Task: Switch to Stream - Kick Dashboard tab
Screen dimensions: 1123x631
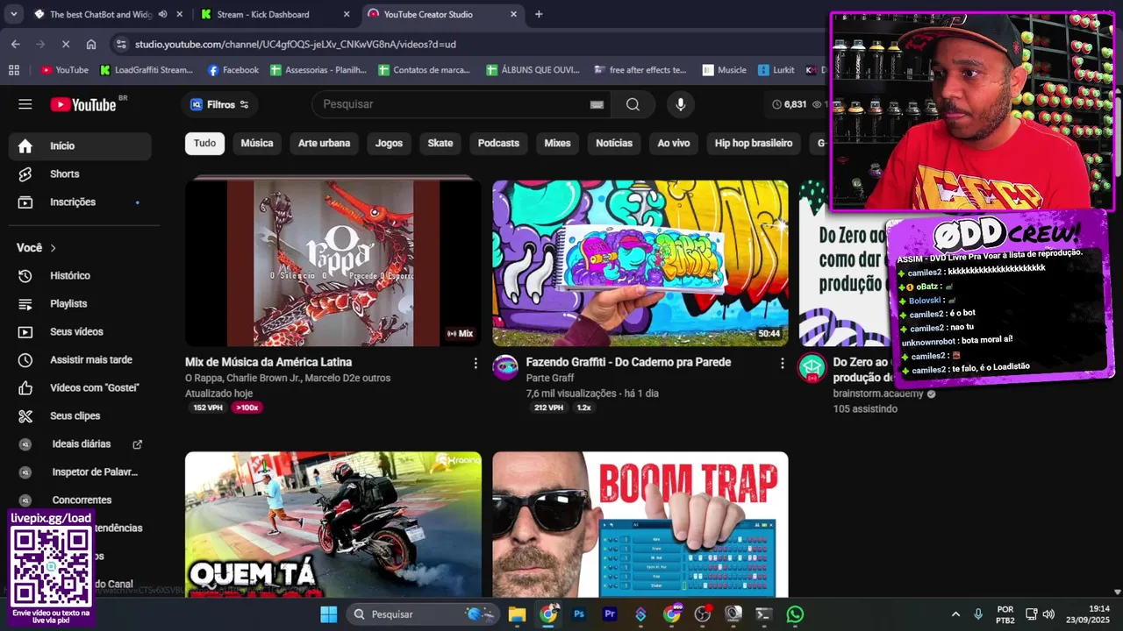Action: tap(275, 14)
